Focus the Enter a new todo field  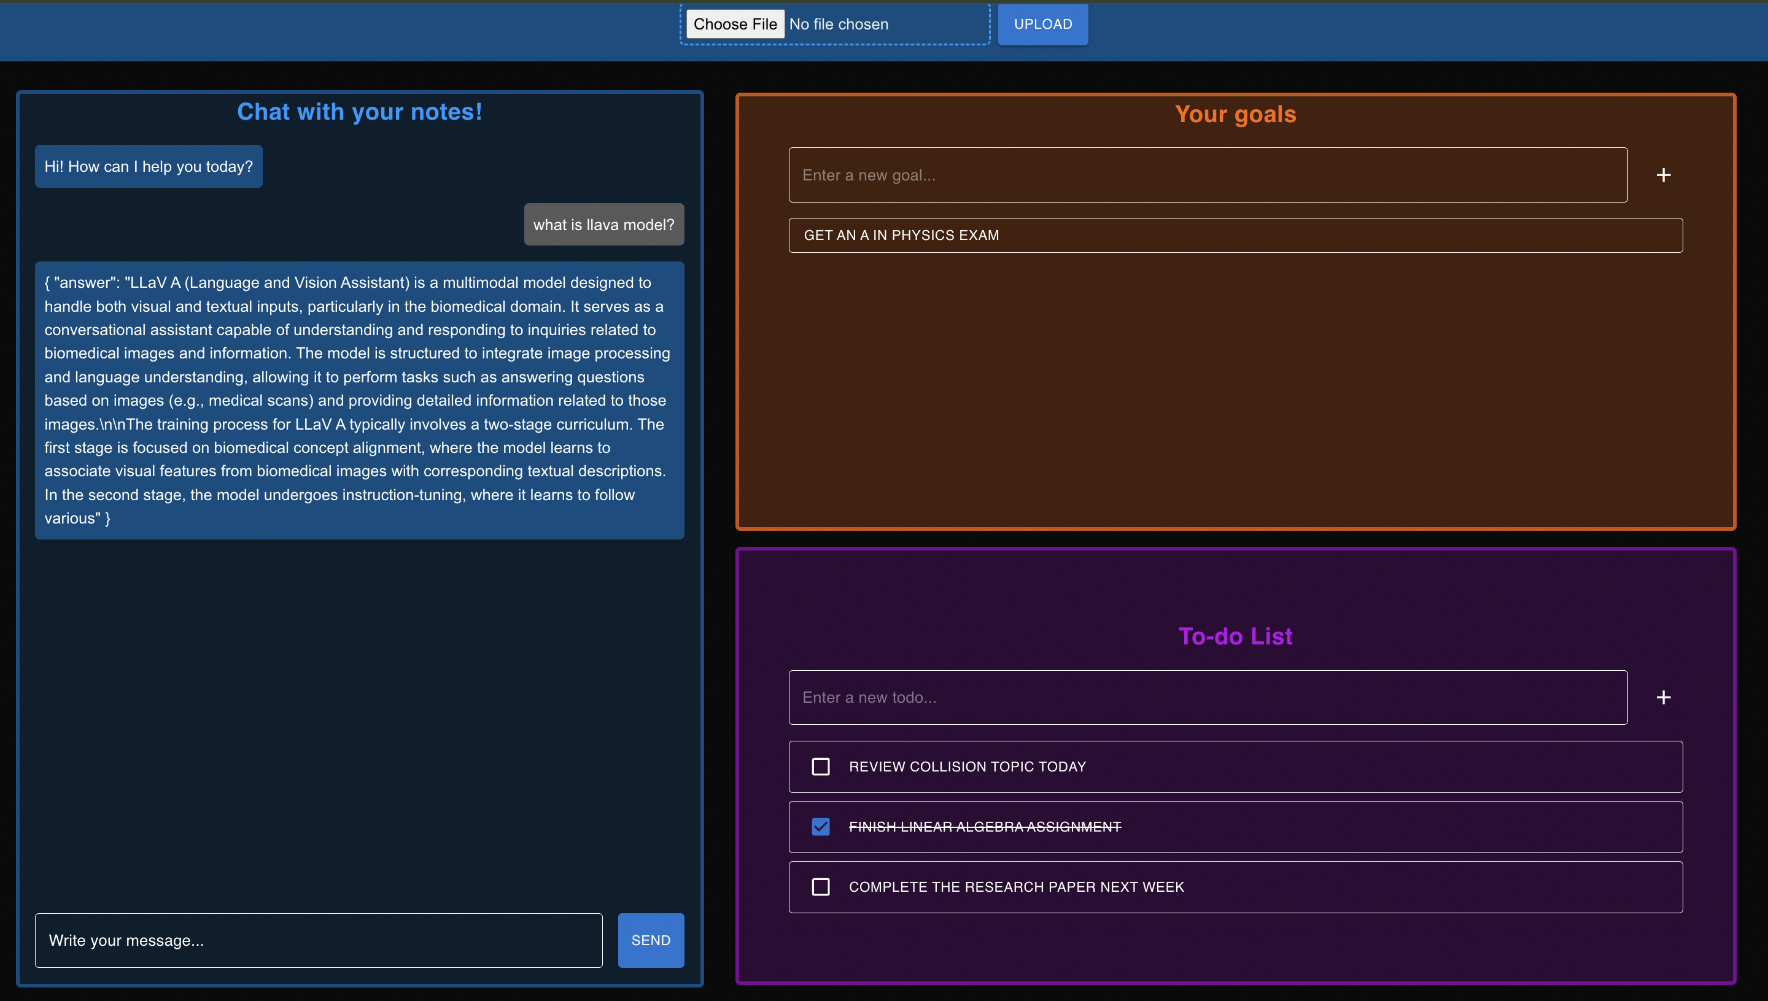point(1207,697)
